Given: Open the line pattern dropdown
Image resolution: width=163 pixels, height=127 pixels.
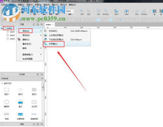Looking at the screenshot, I should click(x=154, y=20).
